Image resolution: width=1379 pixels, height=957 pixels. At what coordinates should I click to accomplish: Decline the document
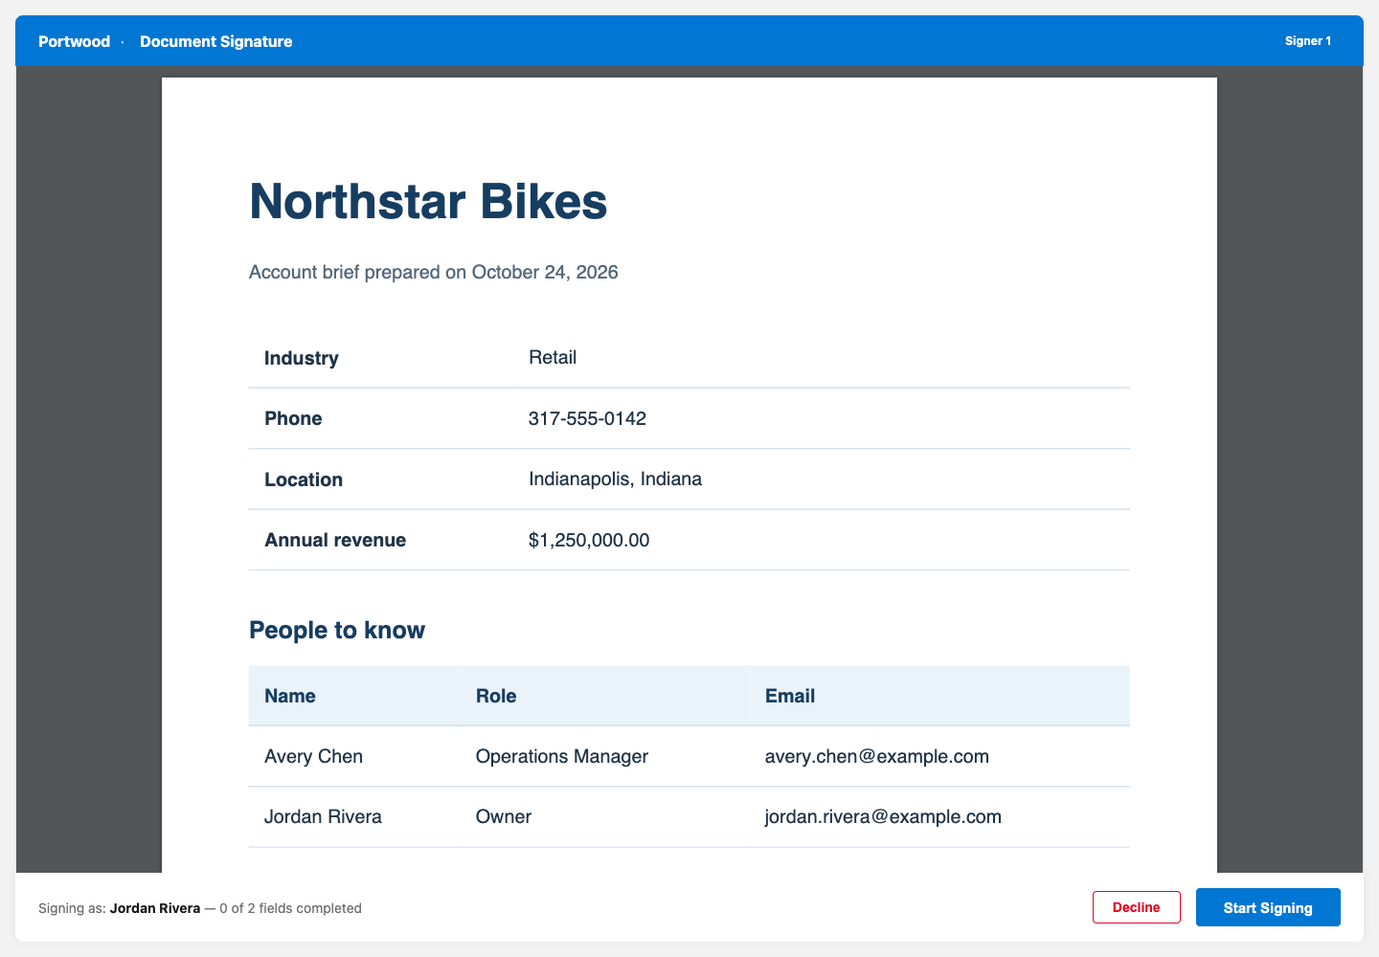coord(1137,907)
